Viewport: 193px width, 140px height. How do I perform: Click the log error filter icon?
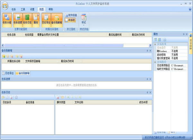(58, 97)
